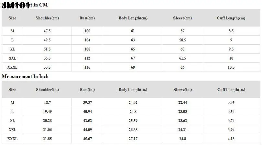Click the JM101 product code label

pos(16,6)
